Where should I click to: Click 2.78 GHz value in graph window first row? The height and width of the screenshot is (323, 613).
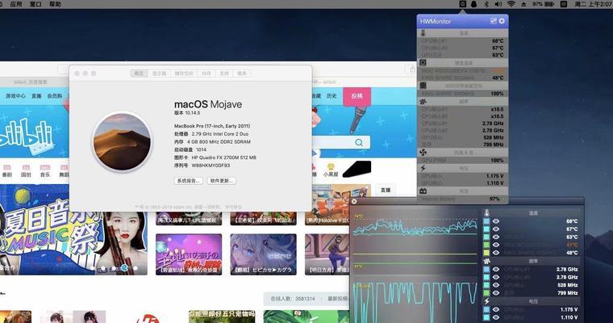[x=567, y=270]
